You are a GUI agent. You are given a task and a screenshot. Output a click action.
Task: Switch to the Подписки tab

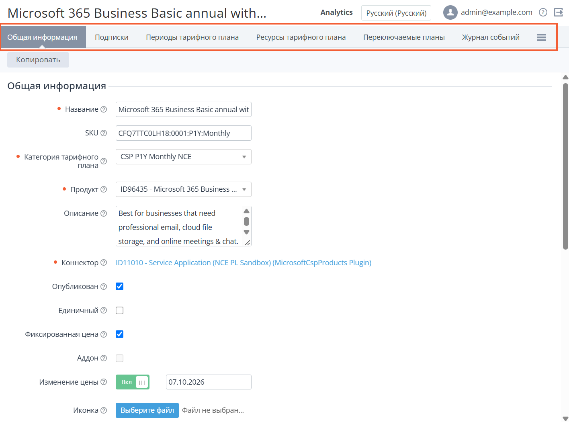coord(112,37)
